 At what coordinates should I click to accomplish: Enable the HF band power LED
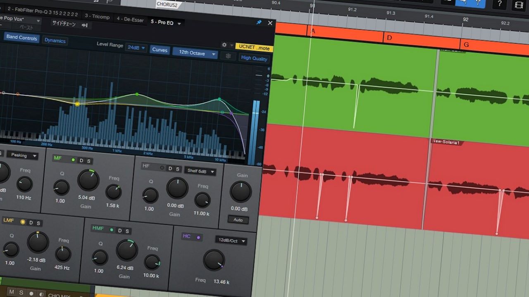pyautogui.click(x=162, y=168)
